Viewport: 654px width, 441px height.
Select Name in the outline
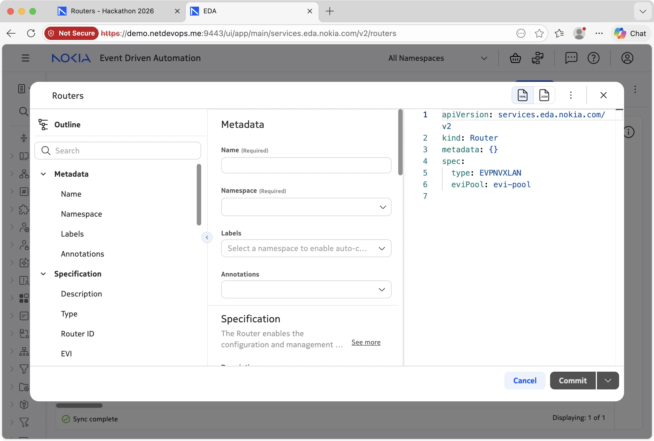click(x=71, y=194)
